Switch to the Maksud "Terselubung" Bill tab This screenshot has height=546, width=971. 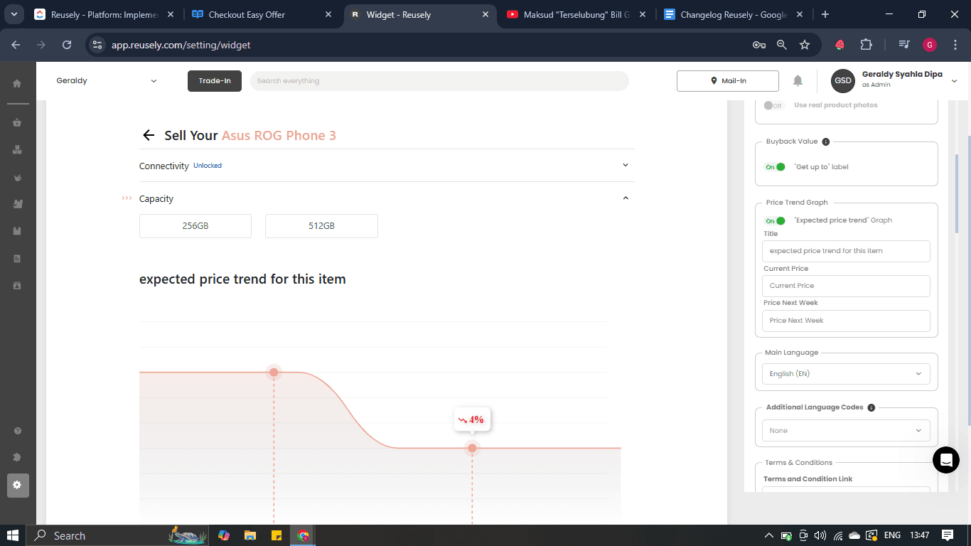point(576,14)
